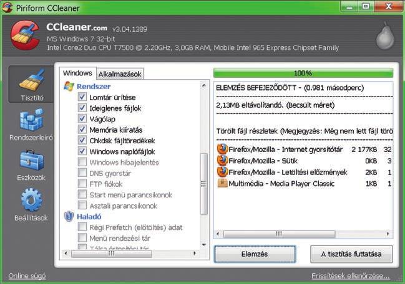Minimize the CCleaner window

click(349, 6)
